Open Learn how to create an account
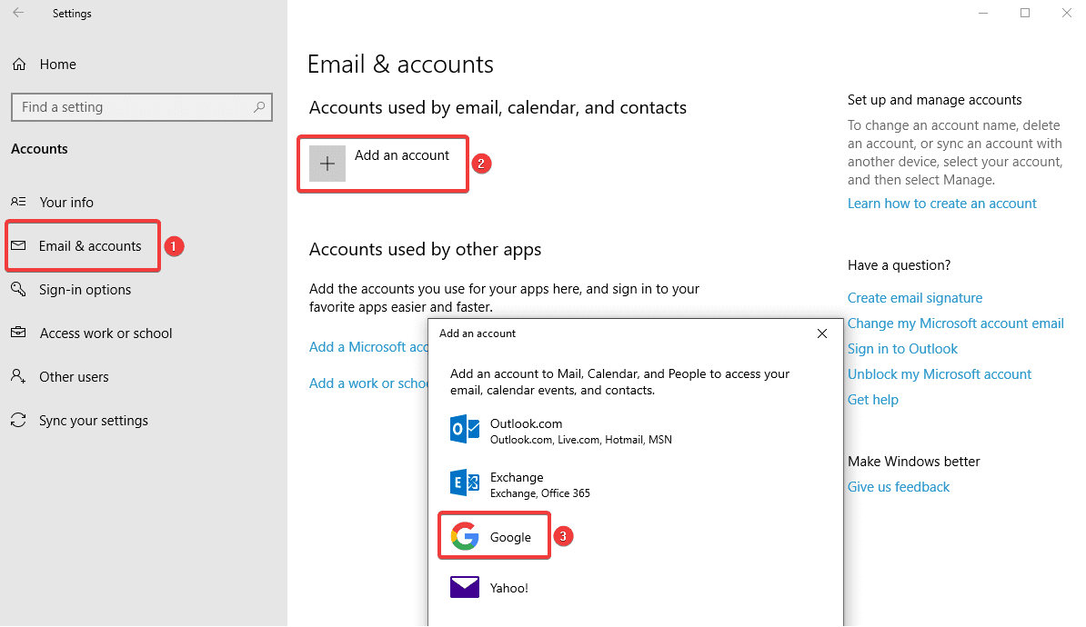This screenshot has width=1086, height=627. pyautogui.click(x=941, y=204)
